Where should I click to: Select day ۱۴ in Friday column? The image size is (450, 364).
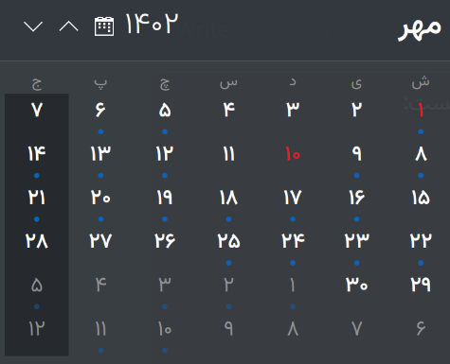point(37,154)
